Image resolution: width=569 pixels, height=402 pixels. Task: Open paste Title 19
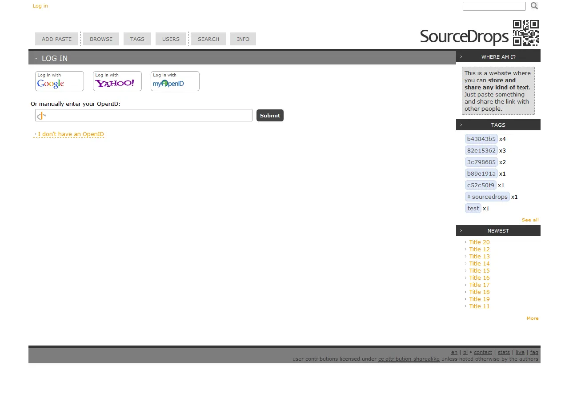tap(479, 299)
